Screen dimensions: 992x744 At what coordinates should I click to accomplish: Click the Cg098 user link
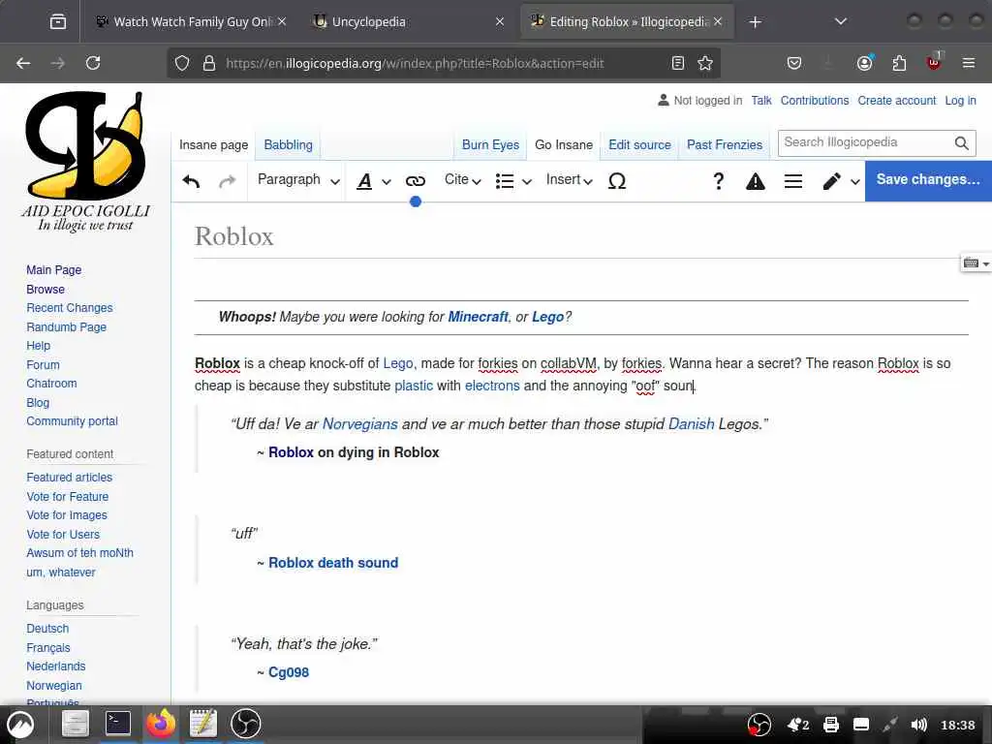[289, 672]
